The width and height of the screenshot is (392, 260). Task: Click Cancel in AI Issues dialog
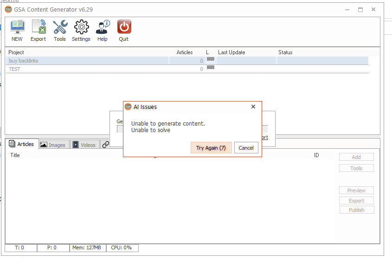pos(246,148)
